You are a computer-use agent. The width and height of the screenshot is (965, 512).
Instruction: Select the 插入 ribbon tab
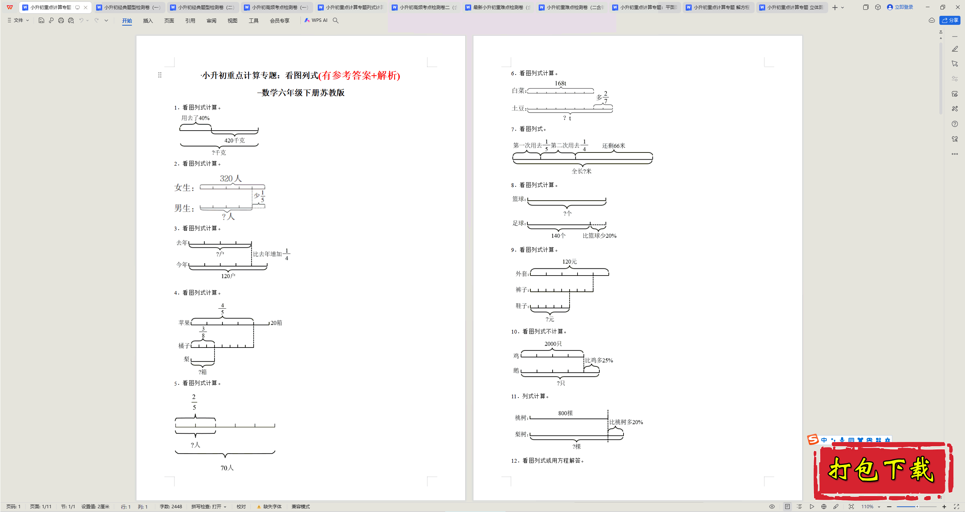click(x=148, y=21)
